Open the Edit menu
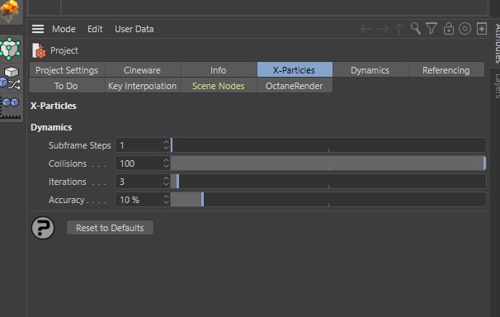Screen dimensions: 500x317 coord(95,29)
